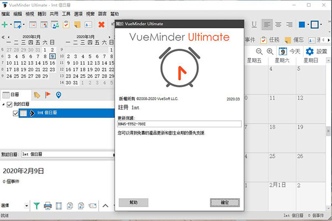Open background color dropdown arrow
The image size is (332, 221).
(308, 25)
